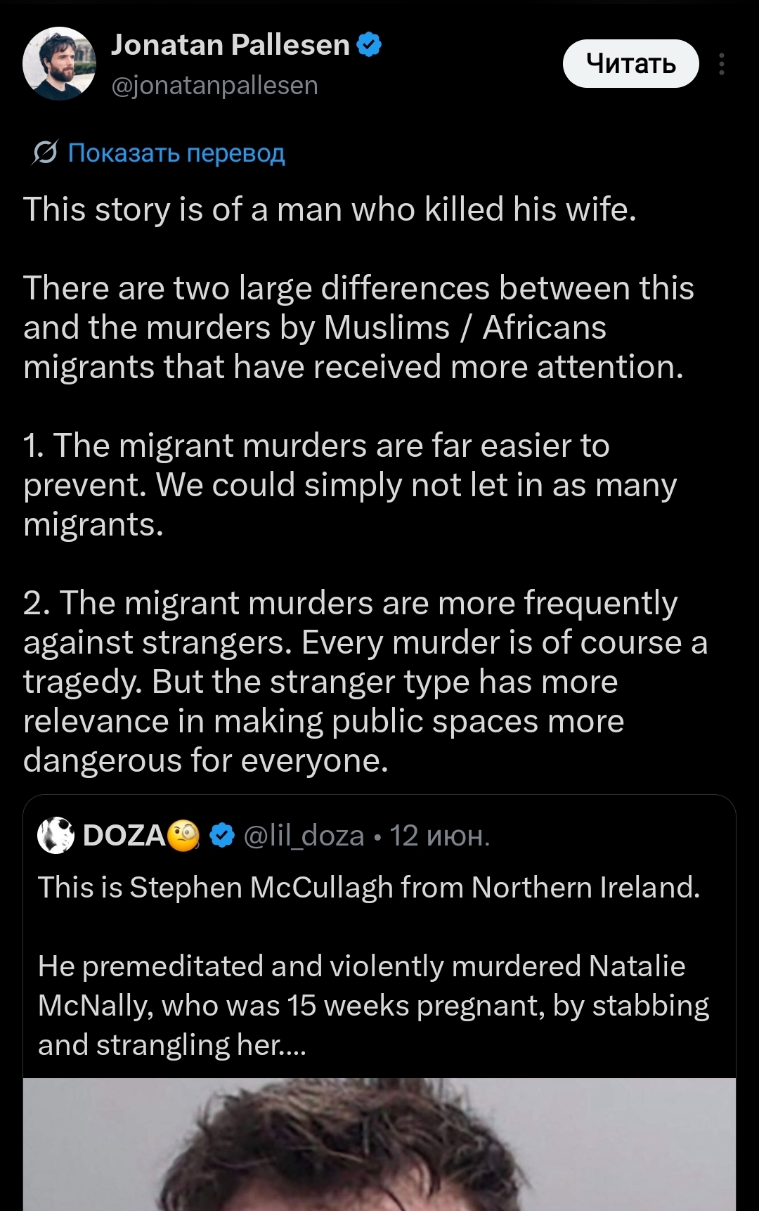Open the mugshot photo in the quoted tweet

(x=379, y=1144)
